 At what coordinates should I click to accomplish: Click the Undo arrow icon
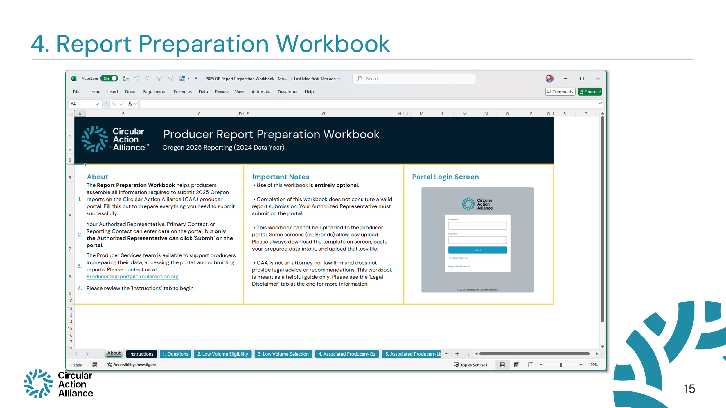click(137, 78)
